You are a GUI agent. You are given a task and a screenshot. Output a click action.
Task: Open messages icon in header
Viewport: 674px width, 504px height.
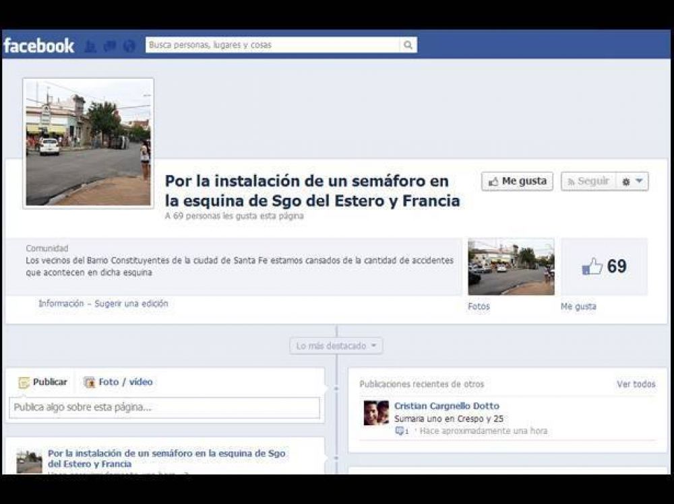coord(110,46)
